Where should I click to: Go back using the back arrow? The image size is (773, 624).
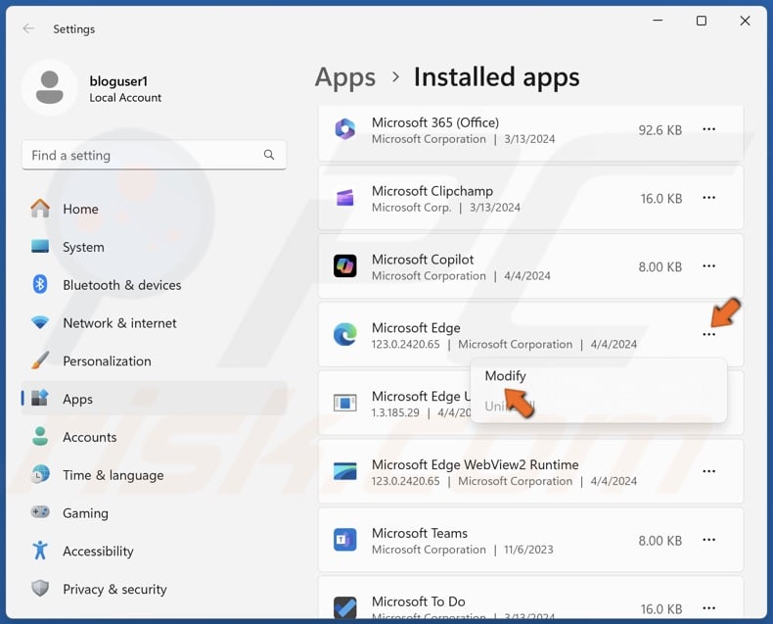click(x=29, y=28)
